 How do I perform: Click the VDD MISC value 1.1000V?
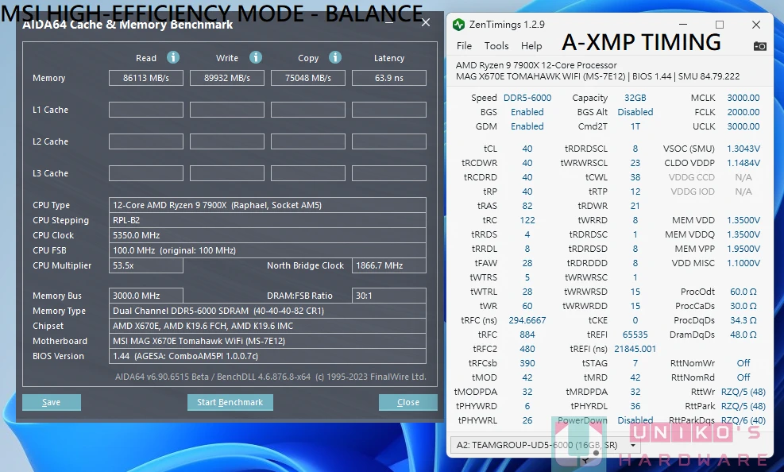pos(743,263)
